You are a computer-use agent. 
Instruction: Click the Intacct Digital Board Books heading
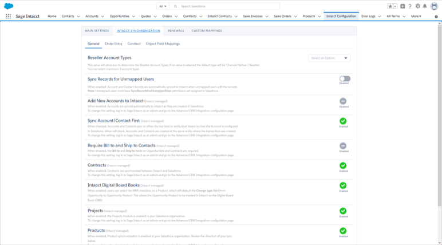pos(113,185)
